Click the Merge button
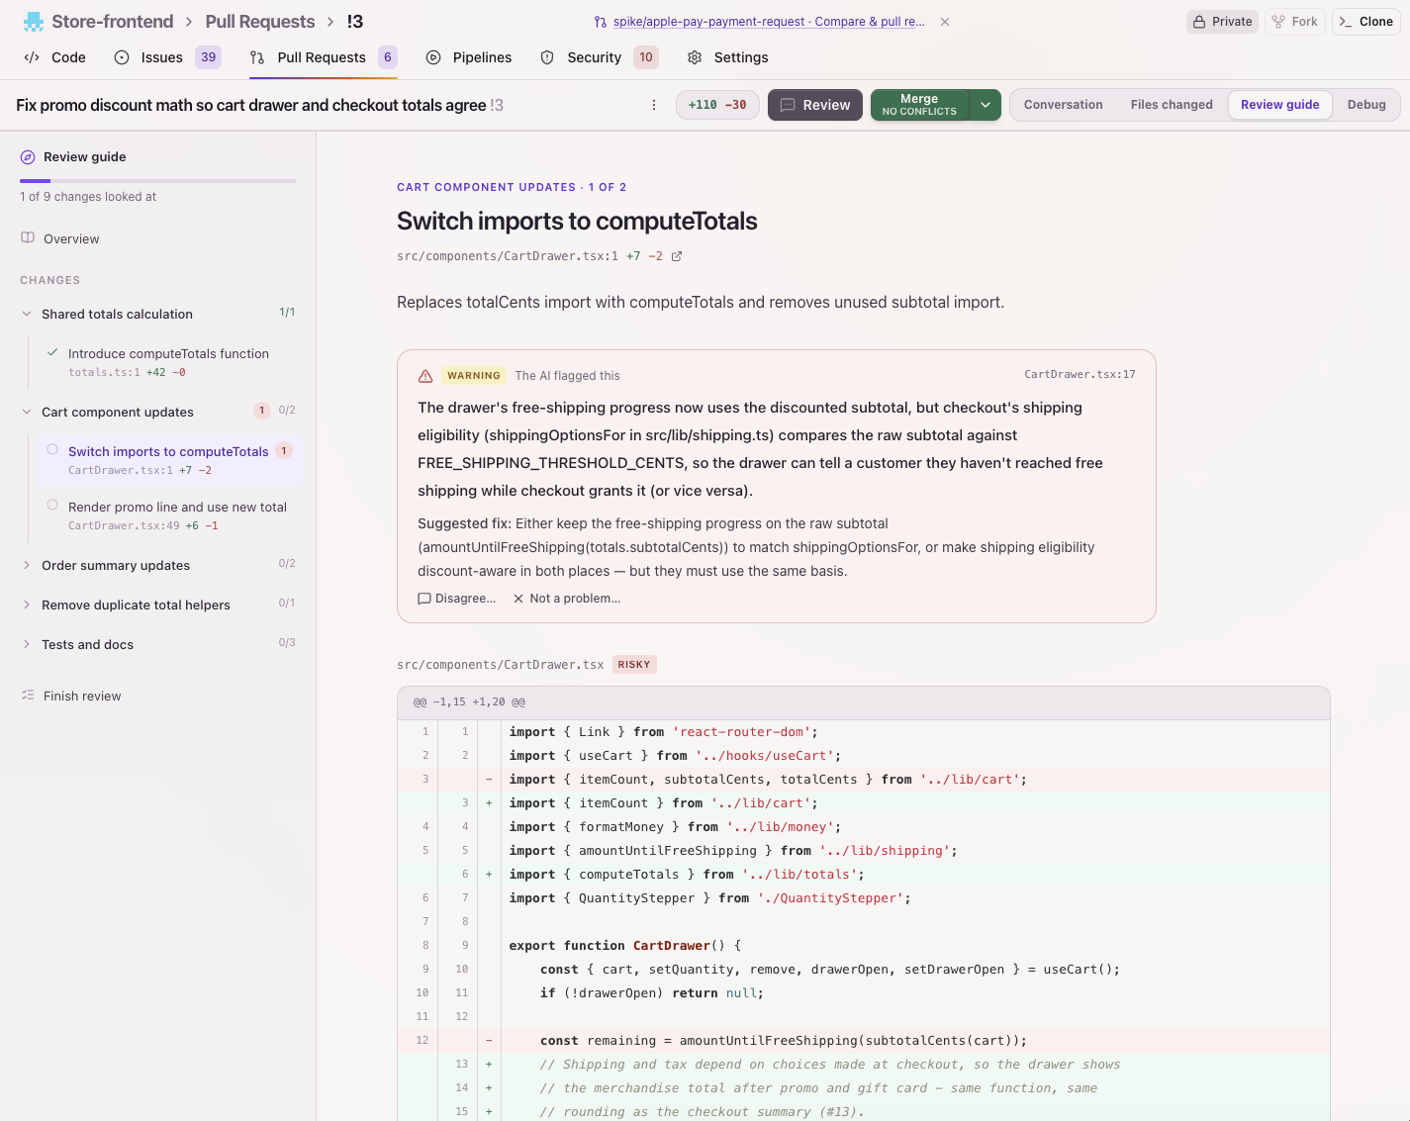1410x1121 pixels. 919,105
